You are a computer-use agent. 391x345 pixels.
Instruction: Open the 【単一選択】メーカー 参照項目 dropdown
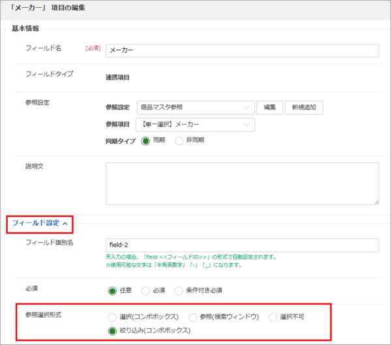(195, 124)
